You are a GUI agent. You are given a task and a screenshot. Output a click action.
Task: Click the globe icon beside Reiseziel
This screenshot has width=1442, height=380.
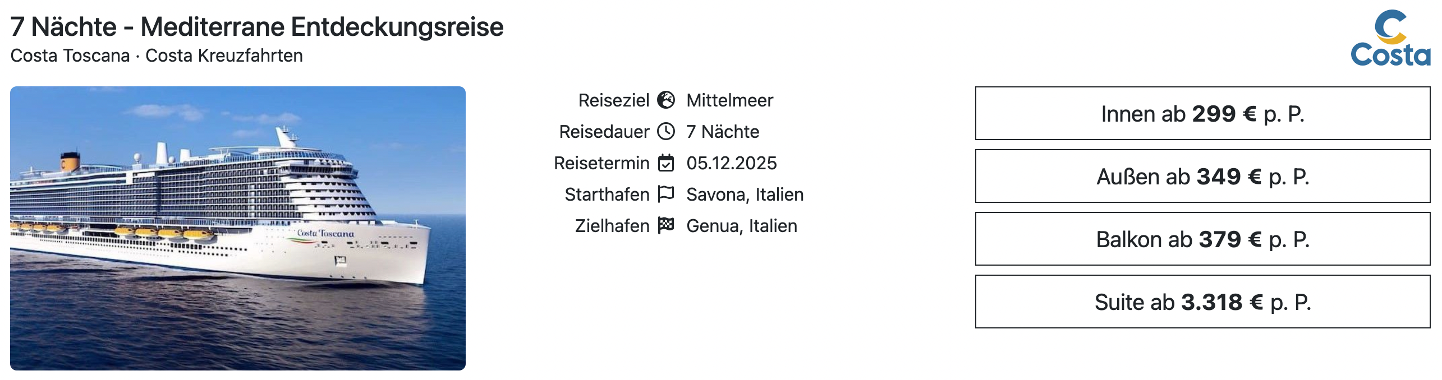point(666,100)
